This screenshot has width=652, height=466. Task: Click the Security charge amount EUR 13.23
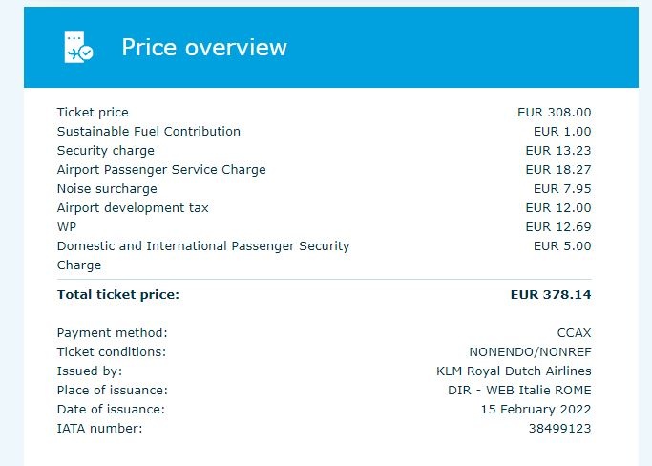558,151
